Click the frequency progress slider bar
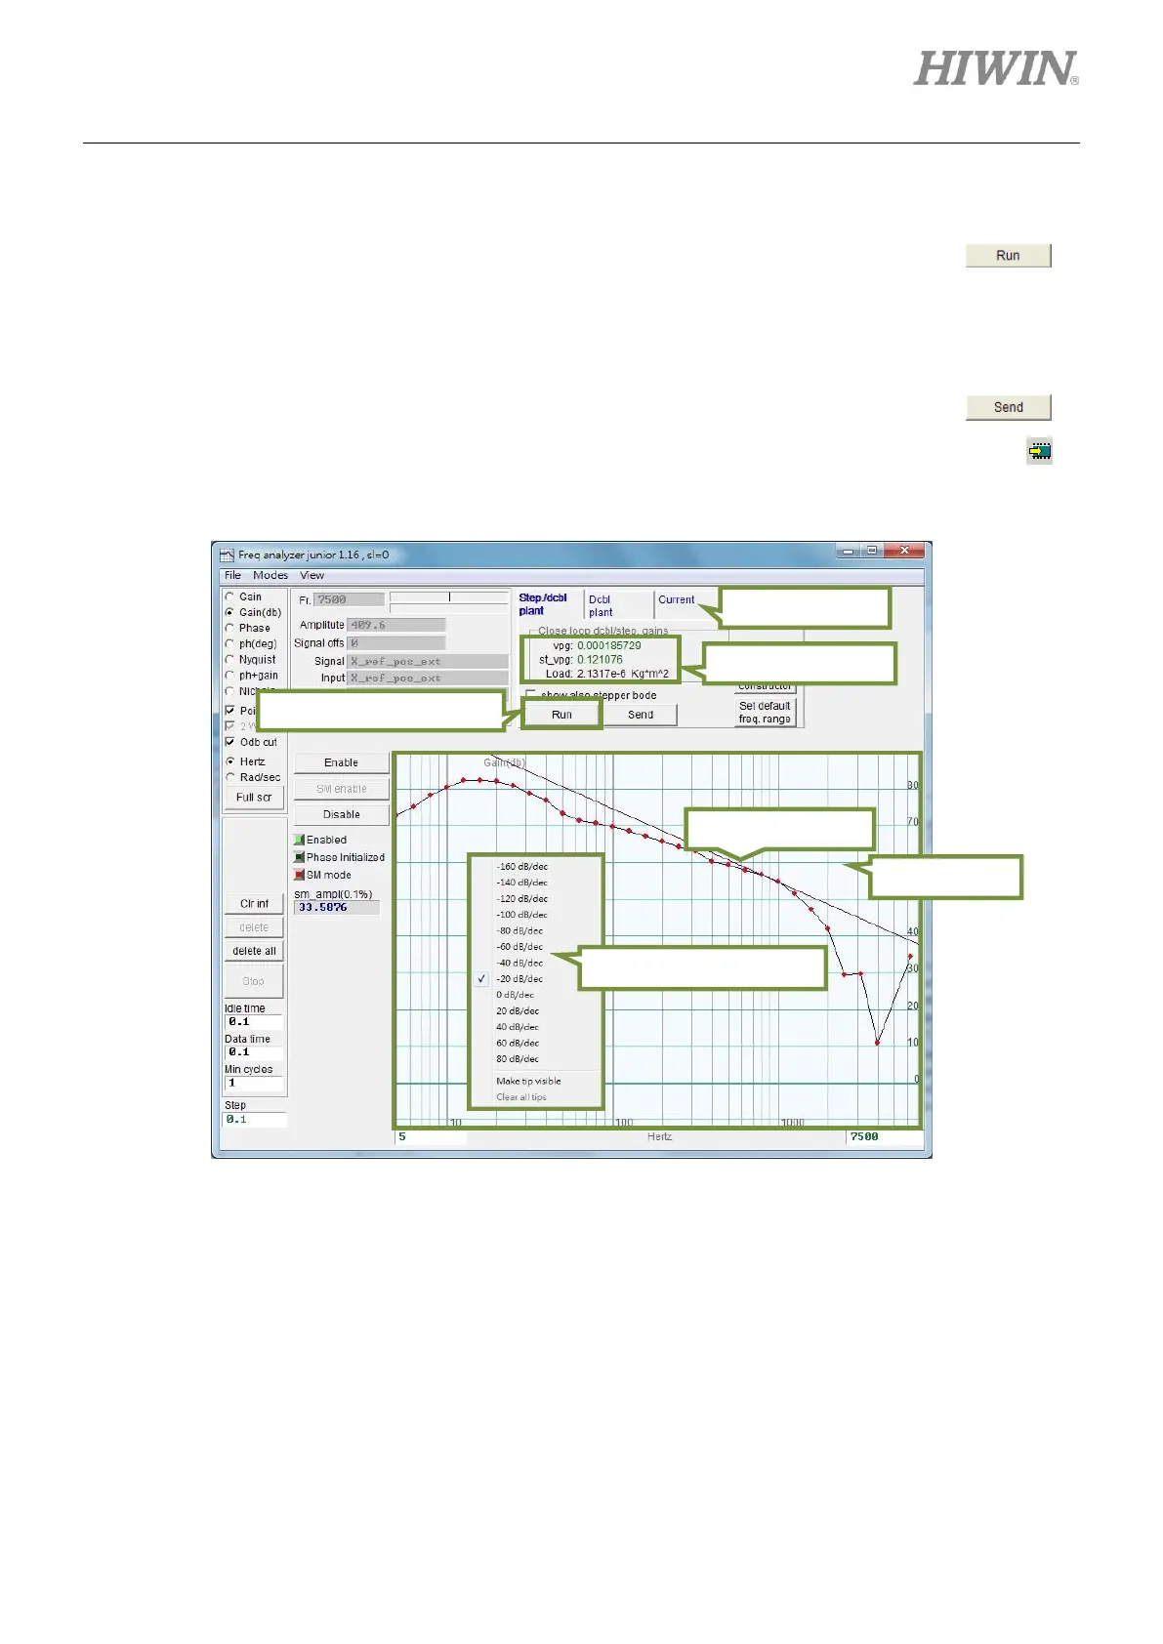1163x1644 pixels. click(x=449, y=596)
